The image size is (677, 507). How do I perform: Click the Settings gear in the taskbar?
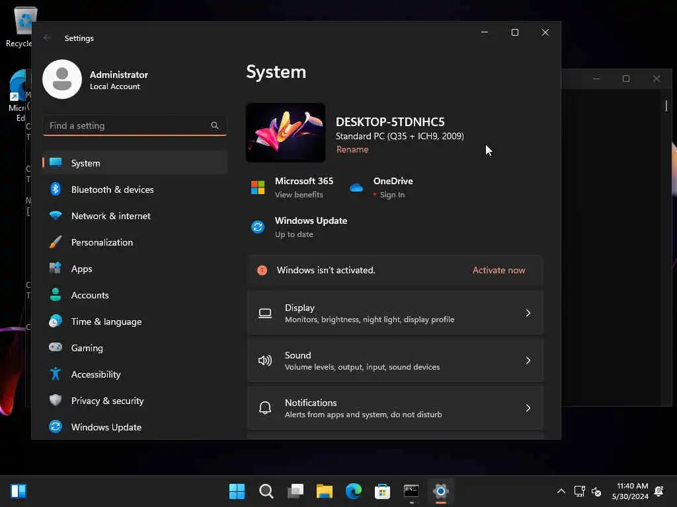coord(441,491)
